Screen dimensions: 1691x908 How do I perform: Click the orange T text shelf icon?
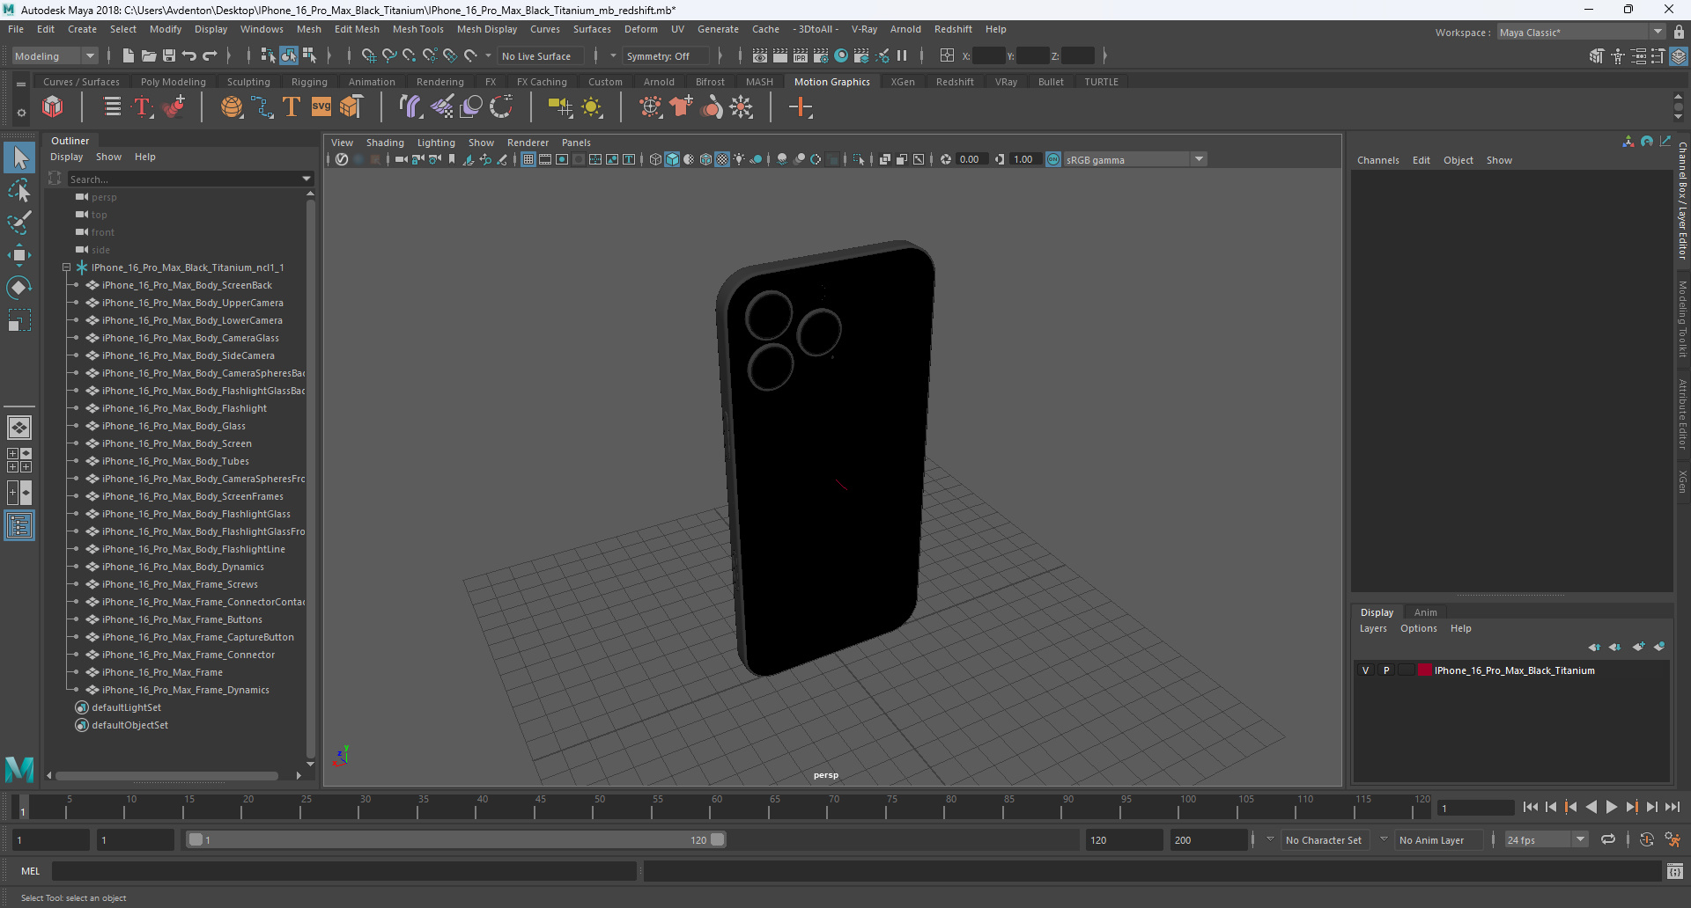pos(291,107)
